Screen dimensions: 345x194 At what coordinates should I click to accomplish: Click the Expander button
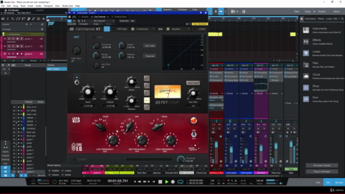[150, 56]
